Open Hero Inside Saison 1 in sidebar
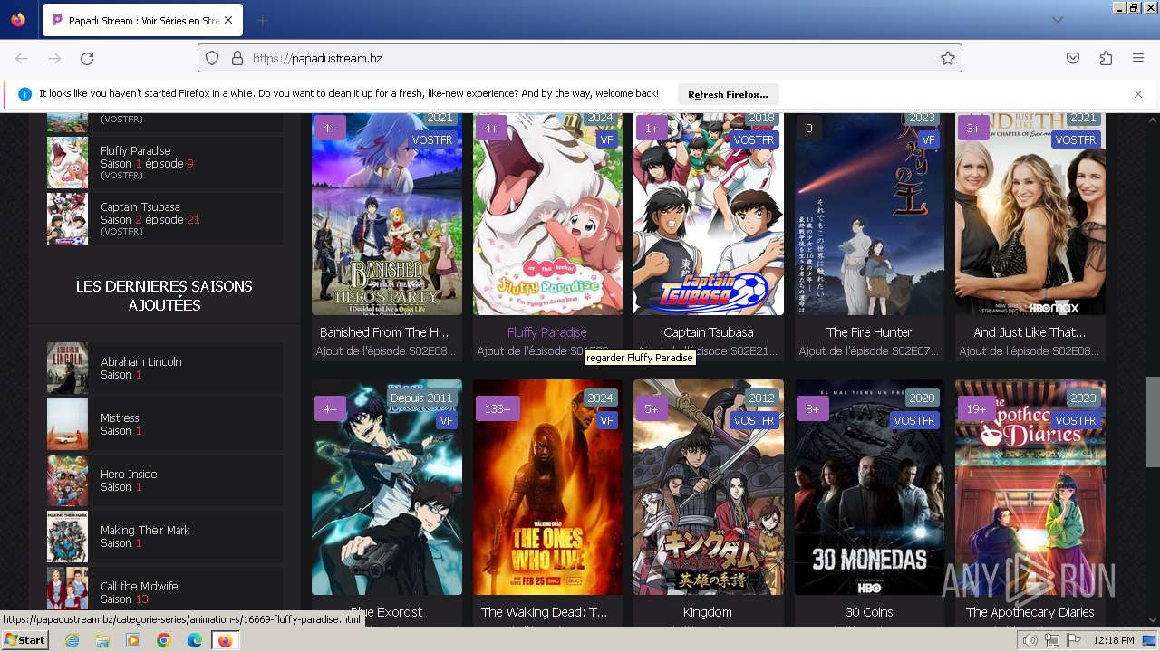Viewport: 1160px width, 652px height. [x=164, y=480]
